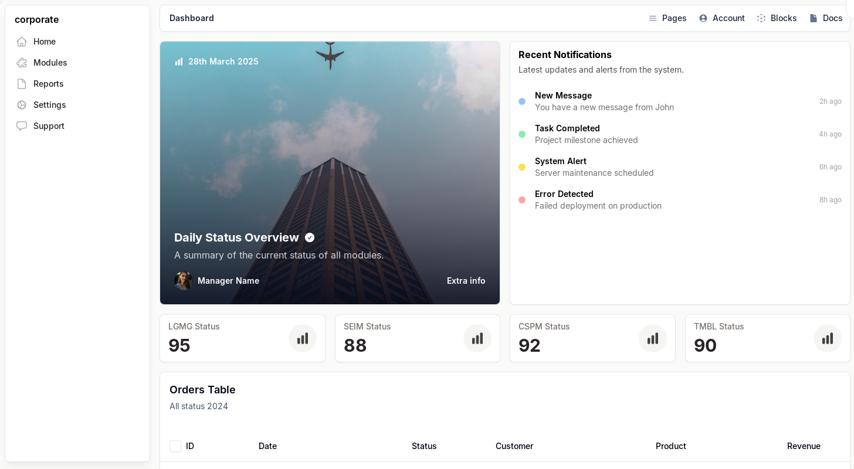Viewport: 854px width, 469px height.
Task: Click the manager avatar thumbnail
Action: click(184, 281)
